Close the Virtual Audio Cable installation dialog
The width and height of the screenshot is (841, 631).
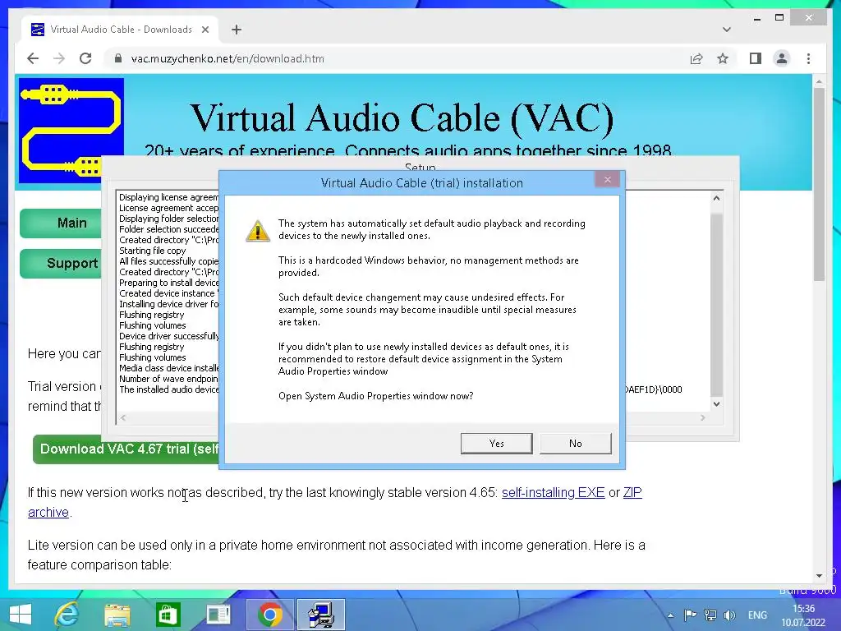607,180
